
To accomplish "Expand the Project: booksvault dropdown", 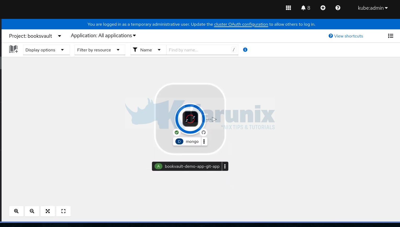I will [x=35, y=36].
